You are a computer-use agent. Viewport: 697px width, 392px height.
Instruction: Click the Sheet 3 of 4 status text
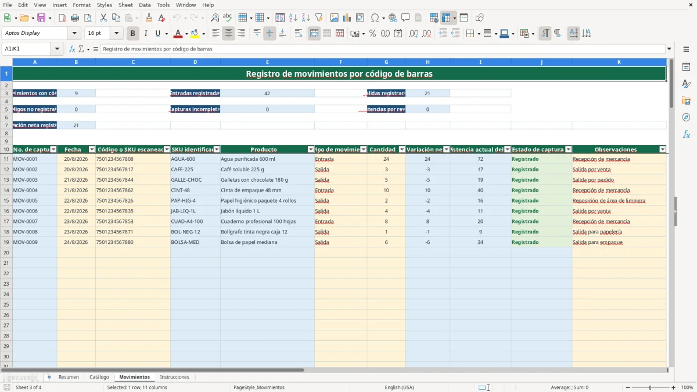point(28,387)
